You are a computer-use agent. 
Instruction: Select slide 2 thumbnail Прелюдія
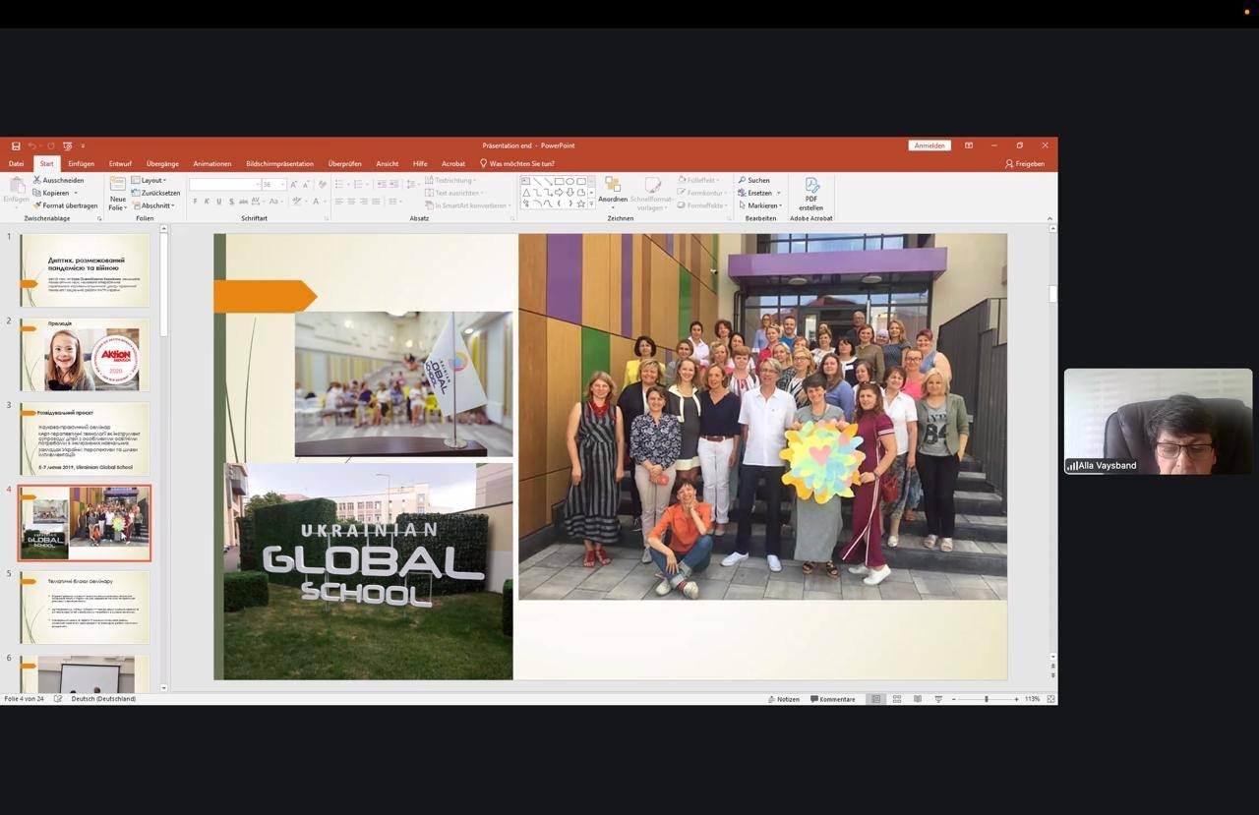[x=85, y=355]
